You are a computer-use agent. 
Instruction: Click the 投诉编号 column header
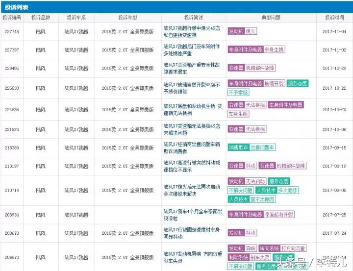[12, 18]
